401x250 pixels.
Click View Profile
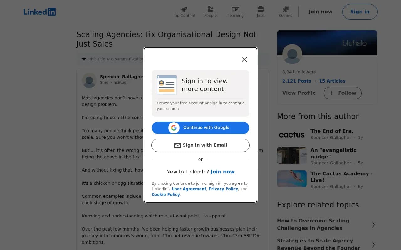click(299, 93)
